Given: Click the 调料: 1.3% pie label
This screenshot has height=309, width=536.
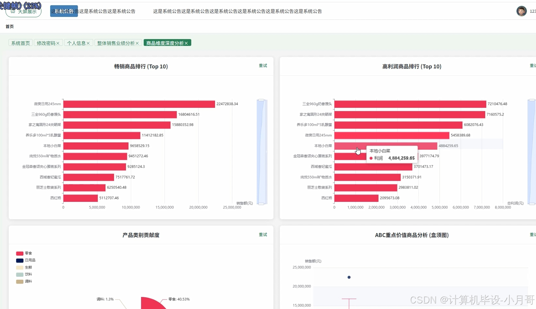Looking at the screenshot, I should click(105, 299).
